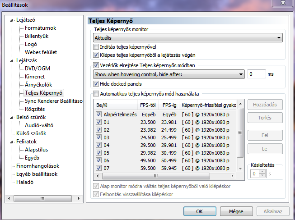Select Egyéb under Feliratok
Image resolution: width=295 pixels, height=220 pixels.
[x=32, y=158]
